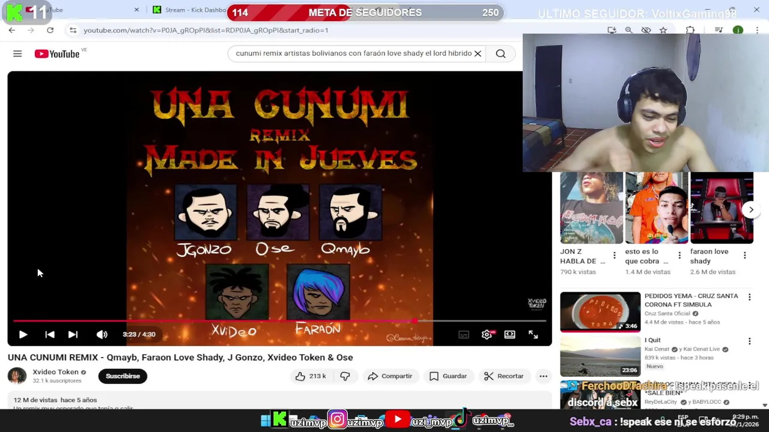Save the video with Guardar
The image size is (769, 432).
click(448, 376)
